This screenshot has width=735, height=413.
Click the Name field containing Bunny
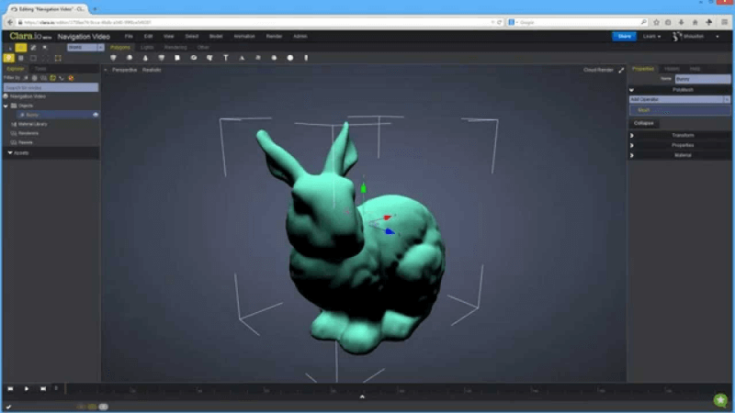coord(702,79)
